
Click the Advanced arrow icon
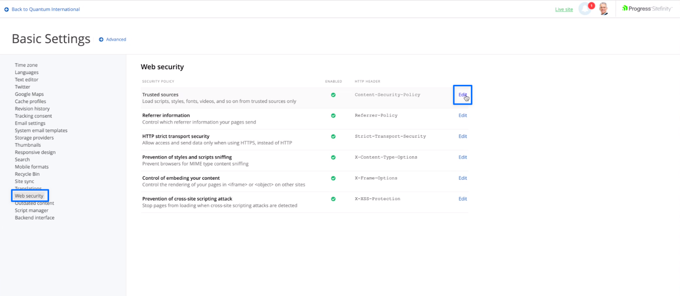(101, 40)
